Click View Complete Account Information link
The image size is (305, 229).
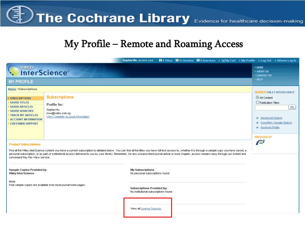click(68, 117)
